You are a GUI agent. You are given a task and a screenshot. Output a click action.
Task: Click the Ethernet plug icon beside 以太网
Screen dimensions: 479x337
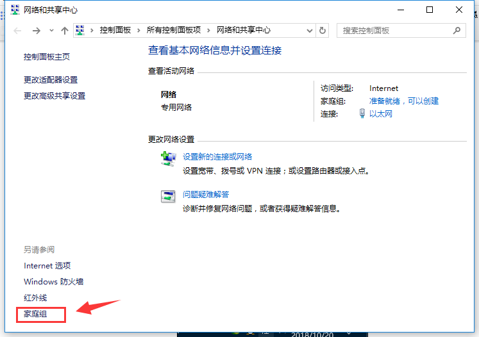(362, 114)
